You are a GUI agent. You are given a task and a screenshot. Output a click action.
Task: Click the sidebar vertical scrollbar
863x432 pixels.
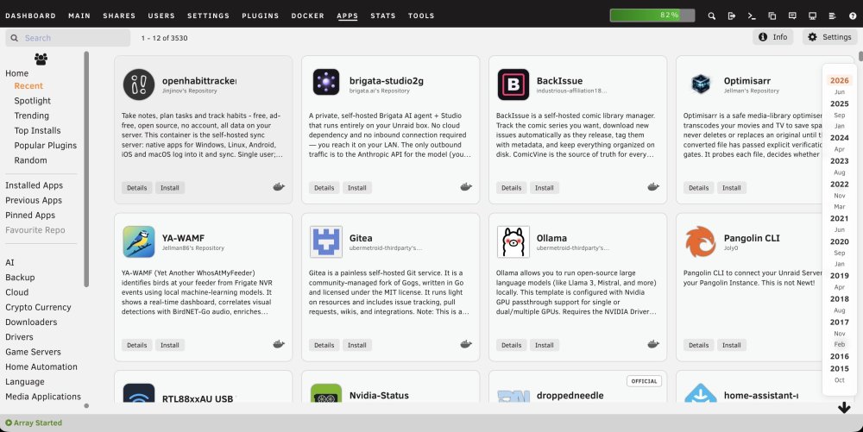pyautogui.click(x=86, y=169)
